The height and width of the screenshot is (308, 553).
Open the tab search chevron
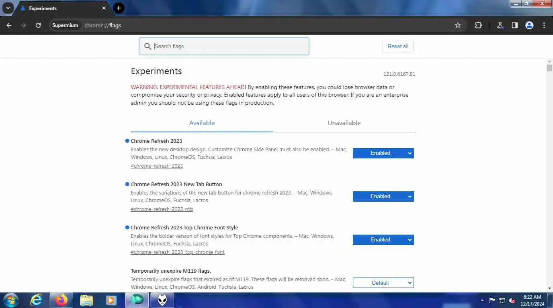tap(8, 8)
